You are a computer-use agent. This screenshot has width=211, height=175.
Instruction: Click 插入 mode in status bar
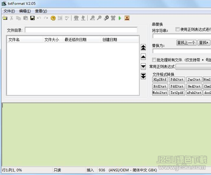pyautogui.click(x=90, y=170)
